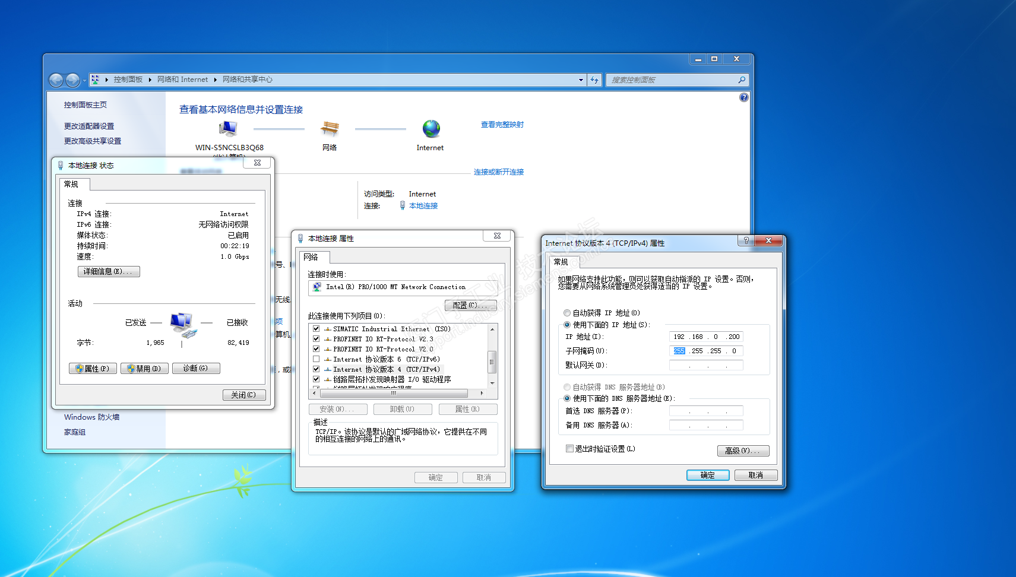Click the 禁用(D) button
Viewport: 1016px width, 577px height.
pos(144,369)
